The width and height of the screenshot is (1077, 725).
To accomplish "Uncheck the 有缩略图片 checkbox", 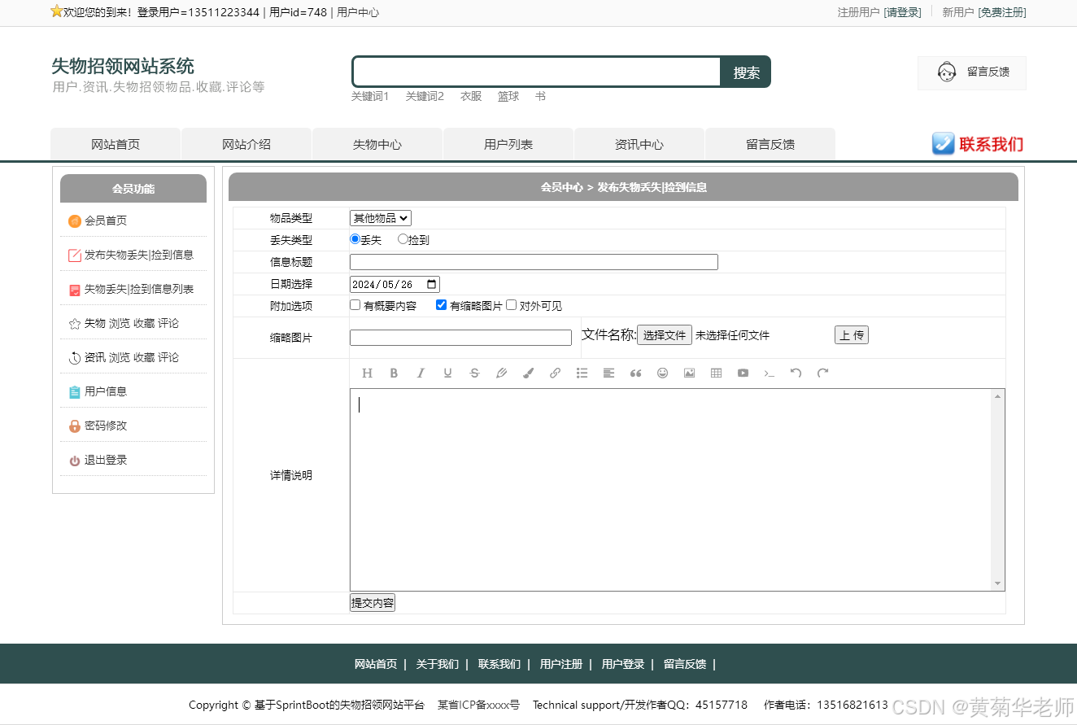I will tap(441, 305).
